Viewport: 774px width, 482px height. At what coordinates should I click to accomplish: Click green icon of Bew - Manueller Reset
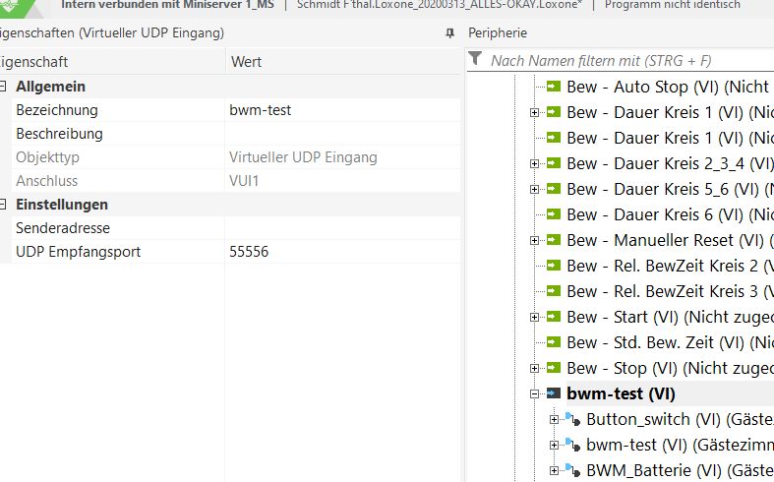[x=554, y=240]
